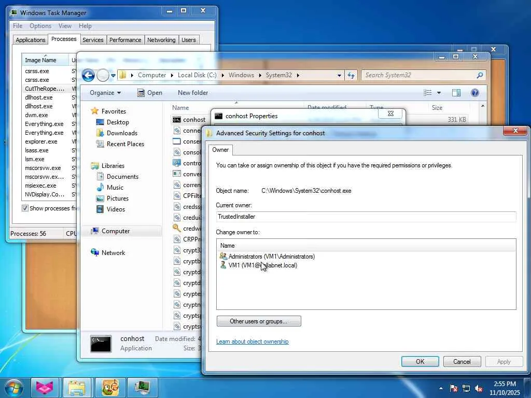Viewport: 531px width, 398px height.
Task: Open Downloads in the Favorites list
Action: (122, 133)
